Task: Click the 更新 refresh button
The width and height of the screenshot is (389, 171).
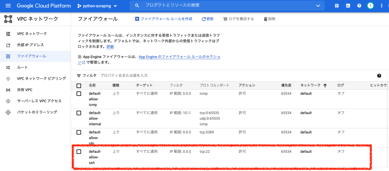Action: click(x=208, y=19)
